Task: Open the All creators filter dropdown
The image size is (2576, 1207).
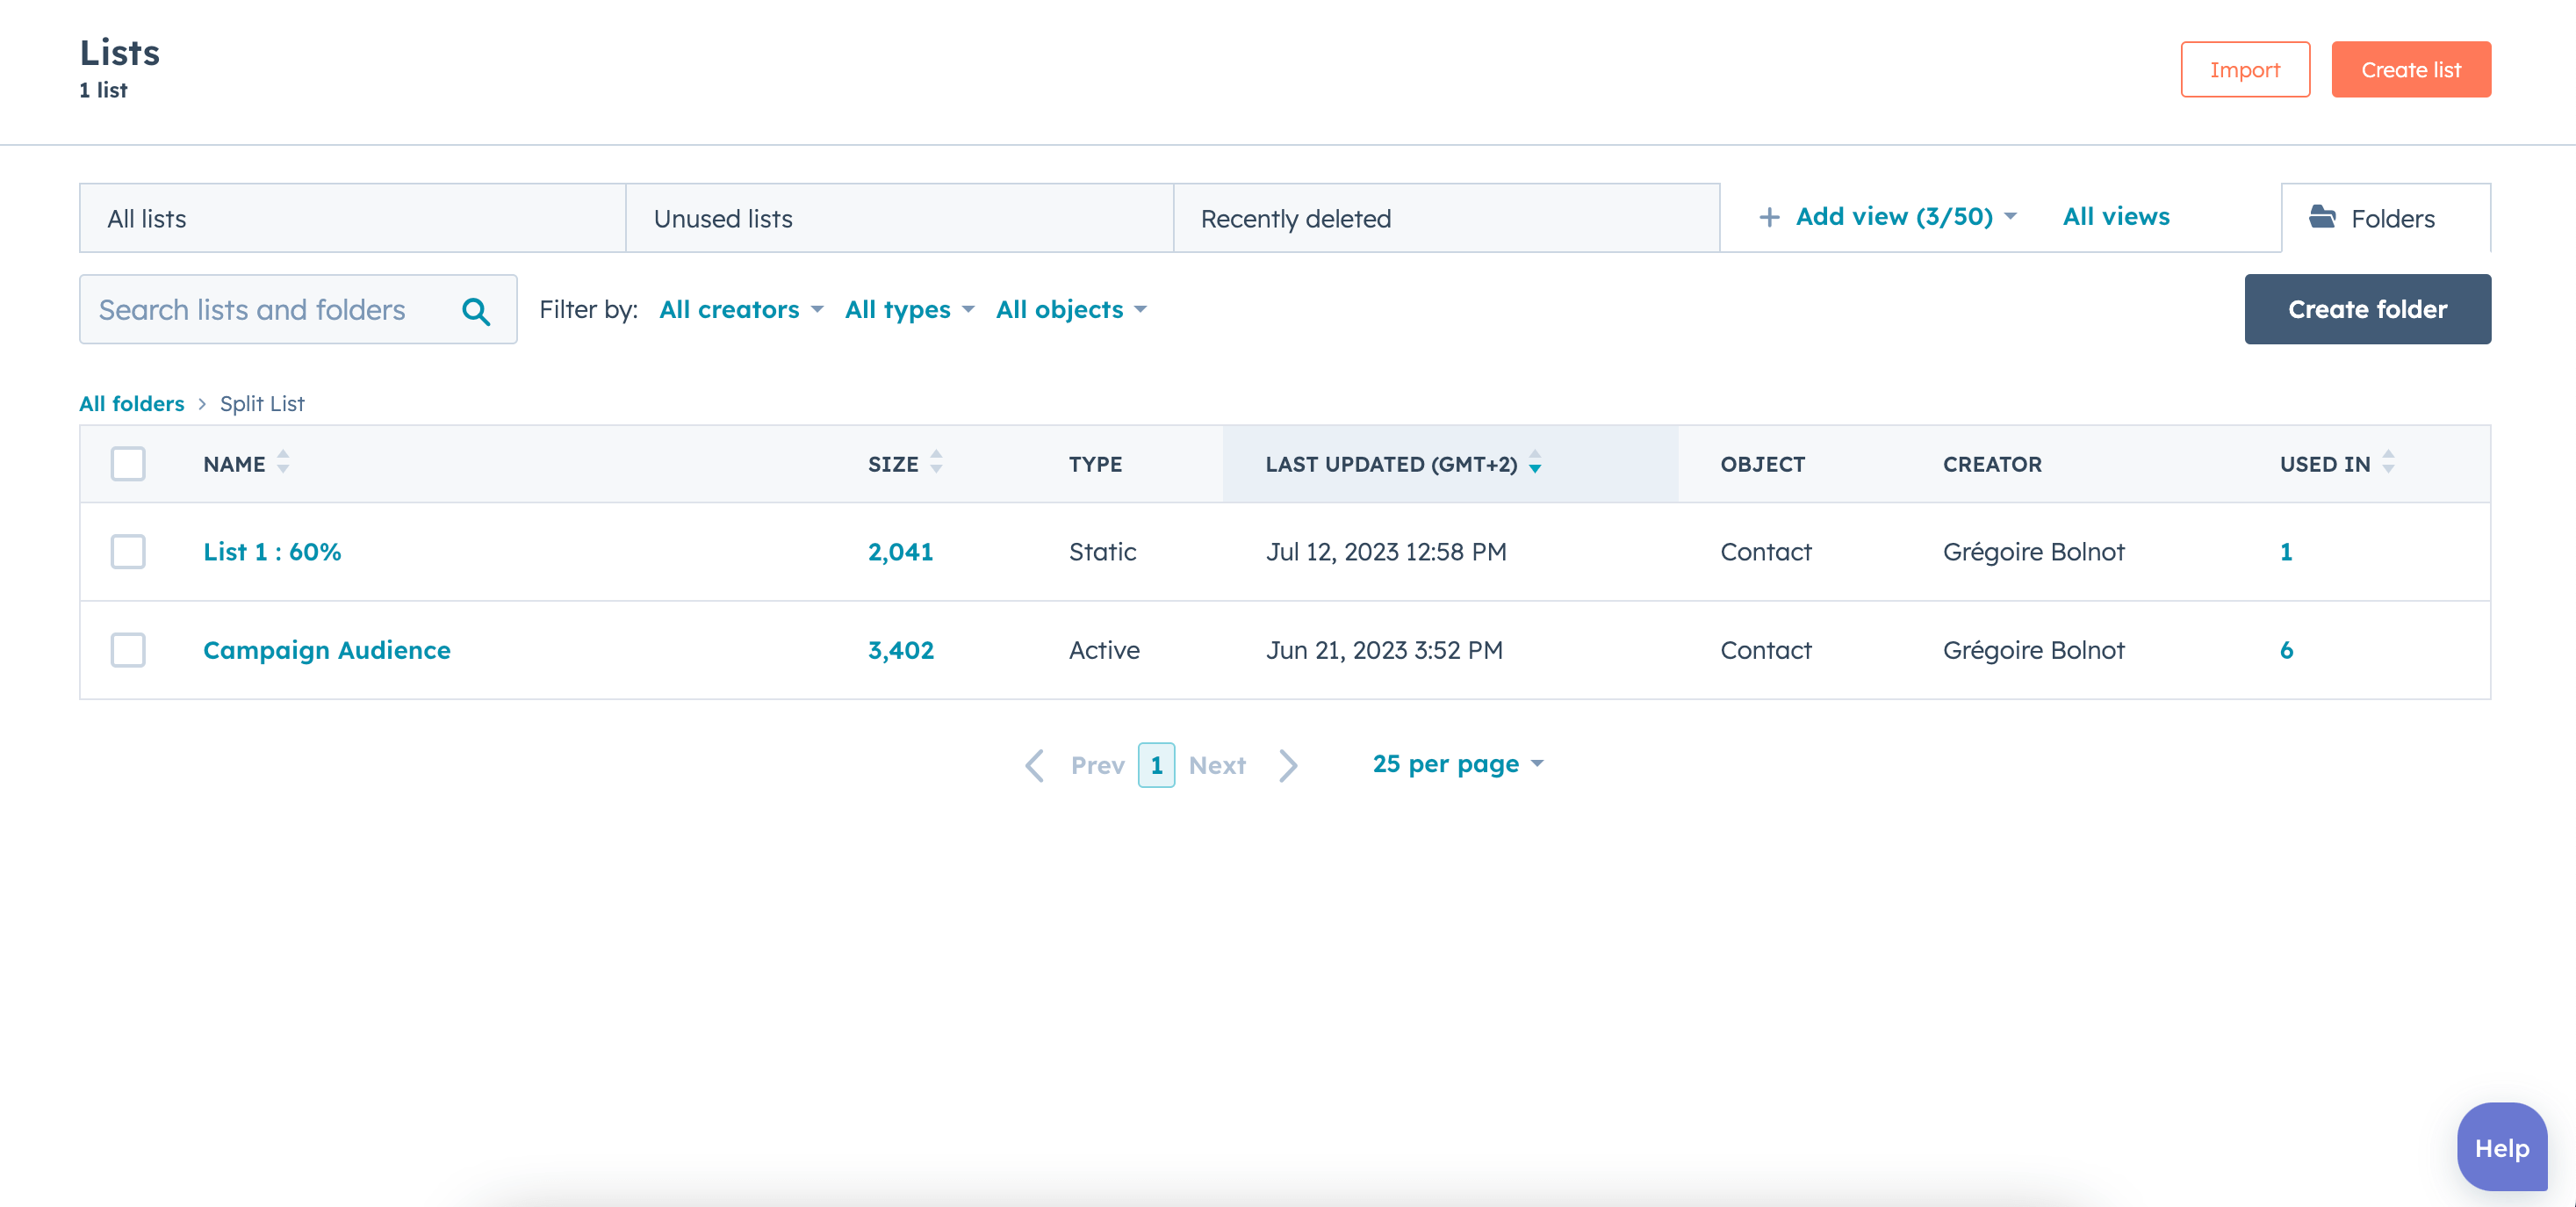Action: [741, 309]
